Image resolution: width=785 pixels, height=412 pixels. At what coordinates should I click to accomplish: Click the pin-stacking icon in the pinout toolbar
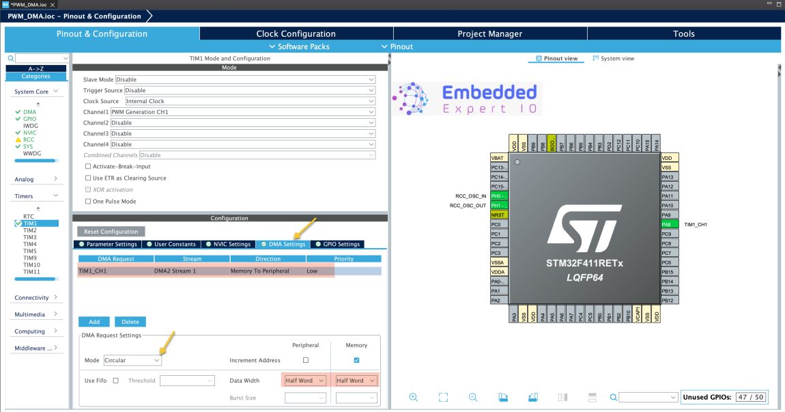(x=562, y=397)
